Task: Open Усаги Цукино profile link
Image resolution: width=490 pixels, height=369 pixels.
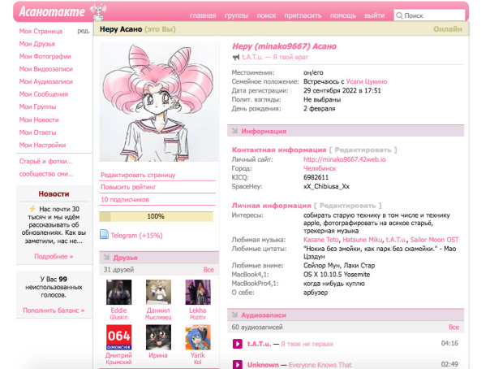Action: (x=366, y=81)
